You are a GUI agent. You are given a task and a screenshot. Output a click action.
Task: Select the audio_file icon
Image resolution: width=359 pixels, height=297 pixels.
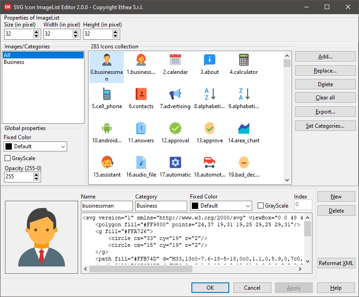tap(141, 162)
